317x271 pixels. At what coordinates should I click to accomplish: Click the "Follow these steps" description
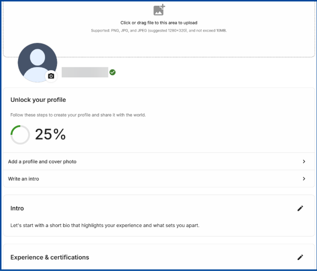coord(78,115)
